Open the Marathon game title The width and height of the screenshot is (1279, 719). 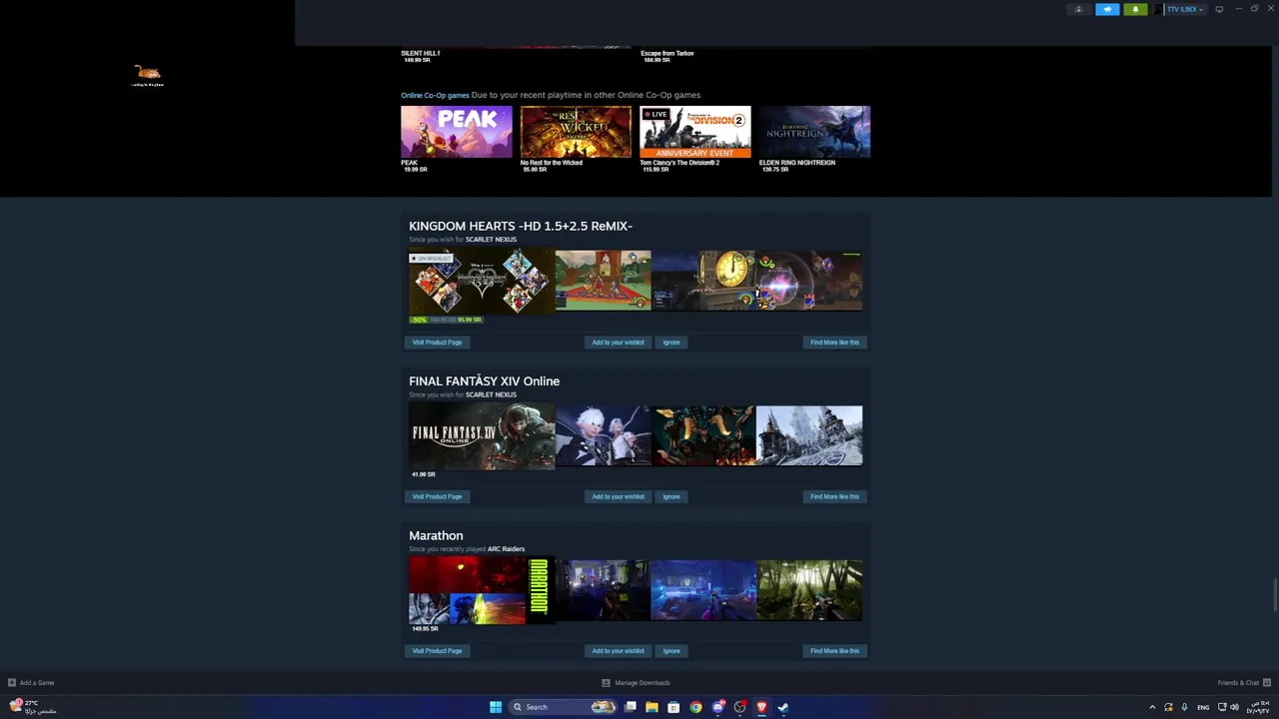pos(436,535)
